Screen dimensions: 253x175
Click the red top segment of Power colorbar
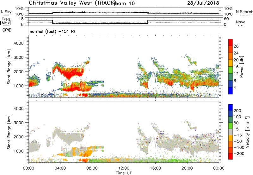[231, 42]
